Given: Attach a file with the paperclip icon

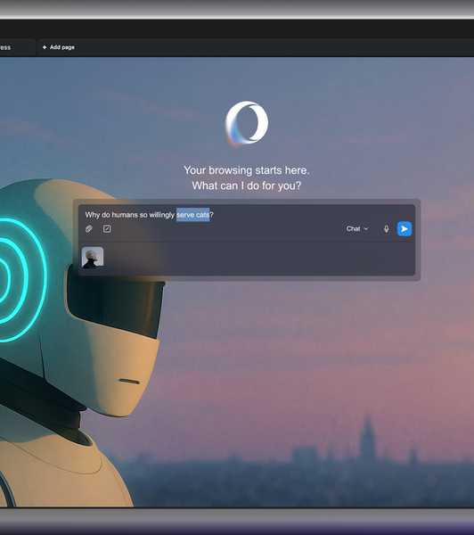Looking at the screenshot, I should [x=89, y=229].
